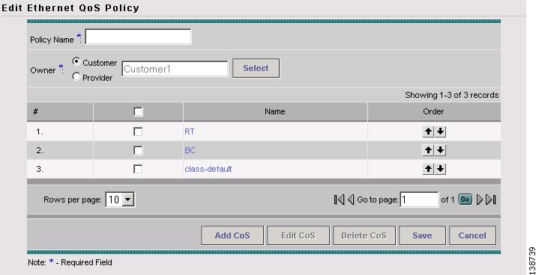Viewport: 536px width, 275px height.
Task: Jump to first page arrow
Action: coord(339,200)
